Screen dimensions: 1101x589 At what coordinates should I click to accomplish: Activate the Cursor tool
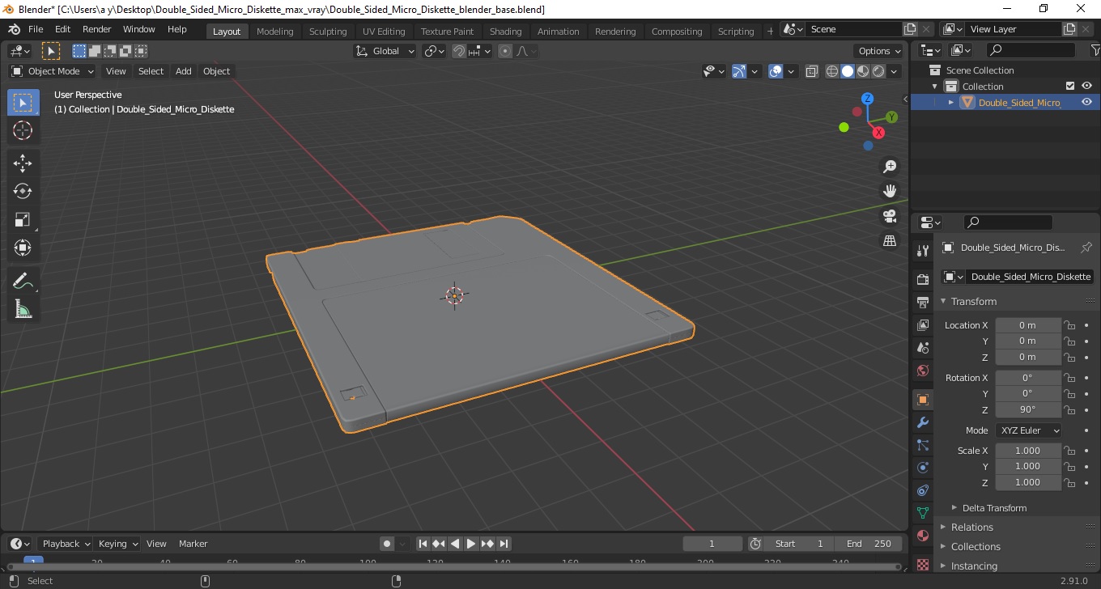(x=23, y=130)
